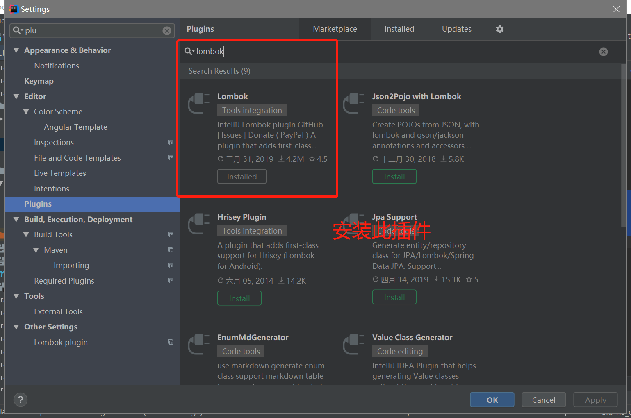The image size is (631, 418).
Task: Collapse the Tools section
Action: 16,296
